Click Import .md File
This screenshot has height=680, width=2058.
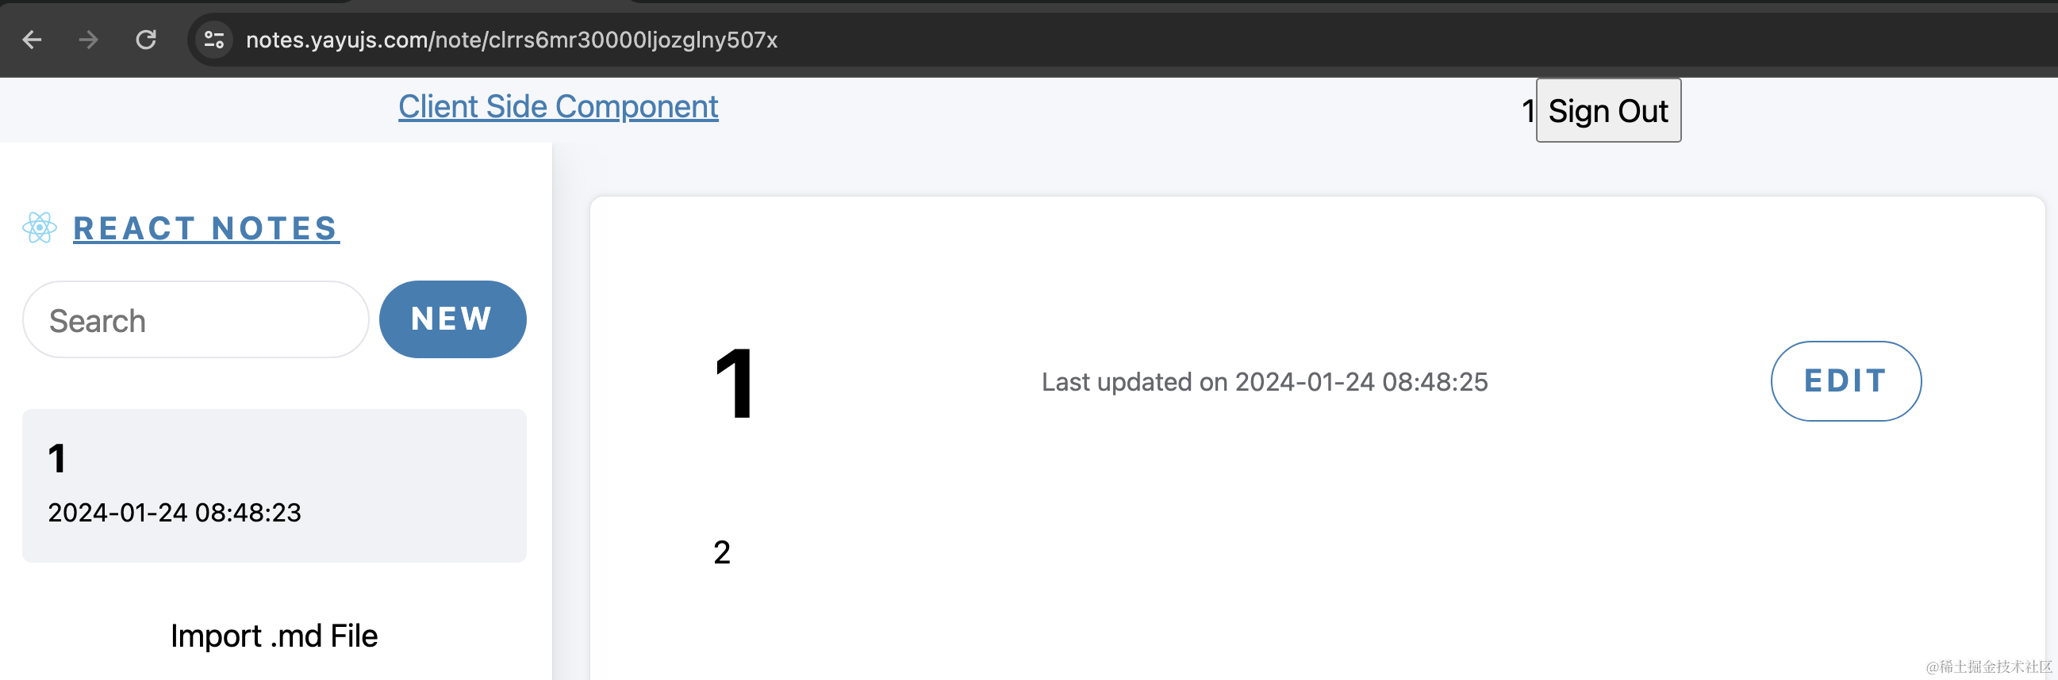coord(273,636)
